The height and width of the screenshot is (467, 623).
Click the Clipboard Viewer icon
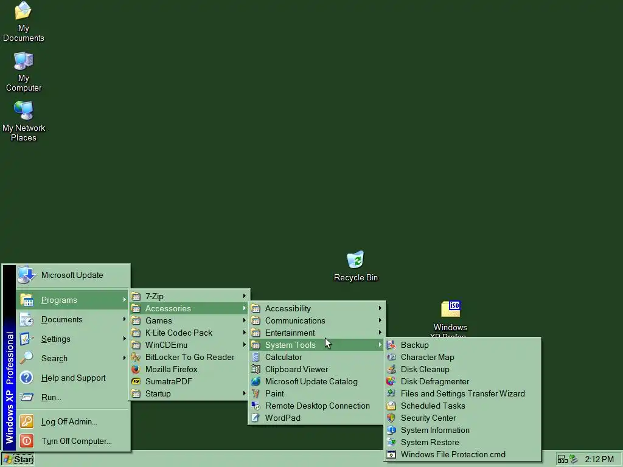click(x=256, y=369)
